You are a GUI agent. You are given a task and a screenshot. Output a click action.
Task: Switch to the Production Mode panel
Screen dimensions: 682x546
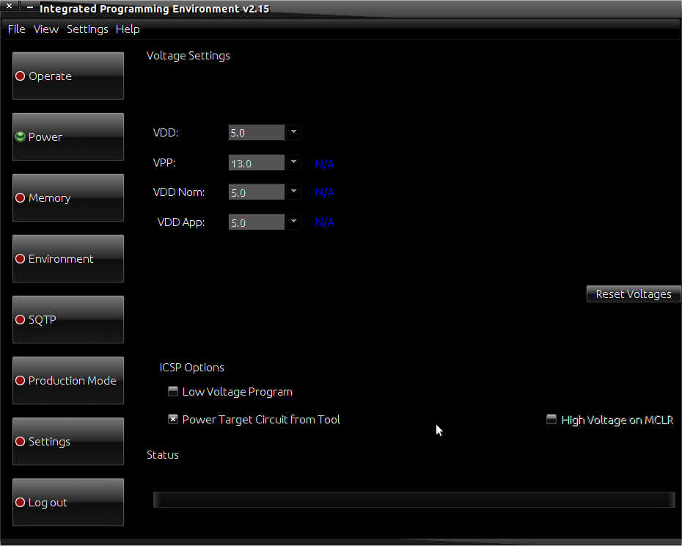pos(68,381)
